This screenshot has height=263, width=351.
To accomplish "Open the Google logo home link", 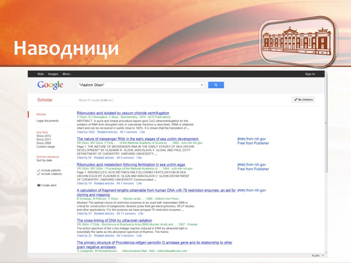I will [50, 85].
